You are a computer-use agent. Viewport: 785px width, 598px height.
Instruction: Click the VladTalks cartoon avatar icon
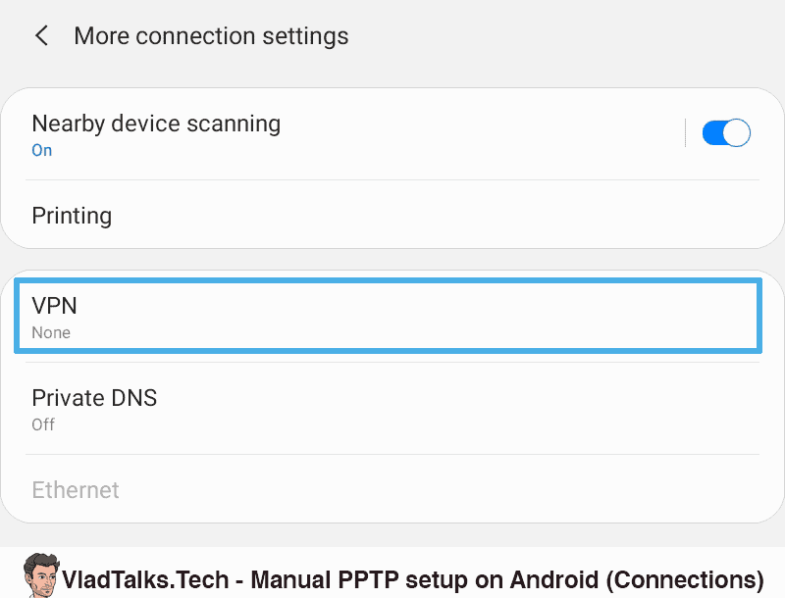38,574
